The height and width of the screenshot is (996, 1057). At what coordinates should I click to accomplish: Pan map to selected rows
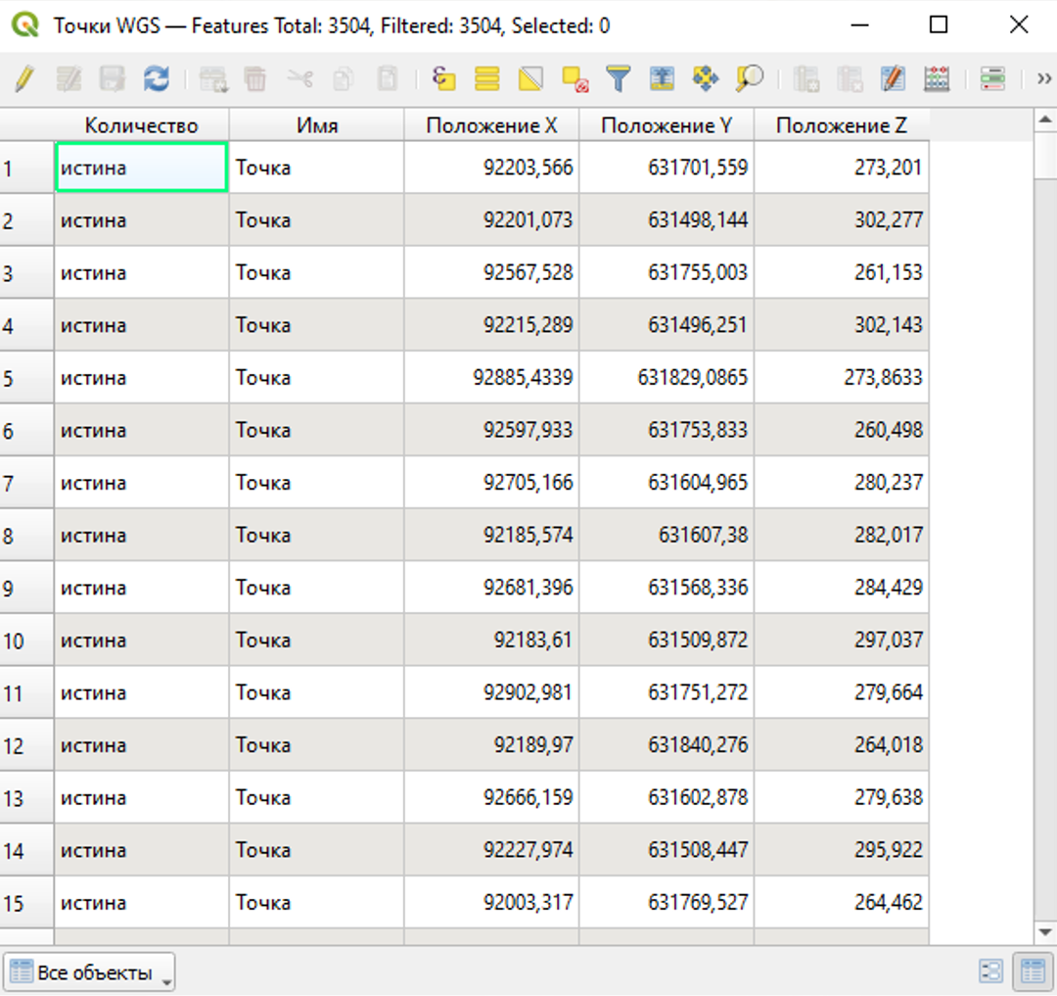click(705, 78)
